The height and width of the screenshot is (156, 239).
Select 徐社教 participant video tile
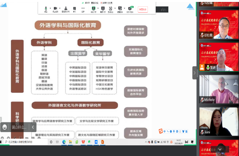(x=219, y=24)
